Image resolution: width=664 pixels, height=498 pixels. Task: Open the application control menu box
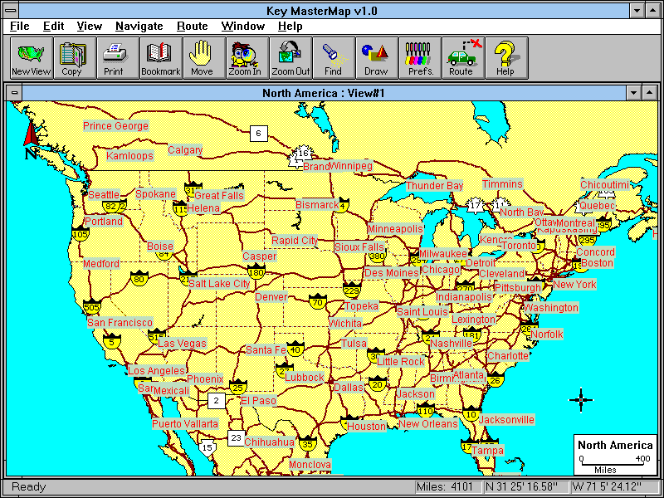point(11,11)
